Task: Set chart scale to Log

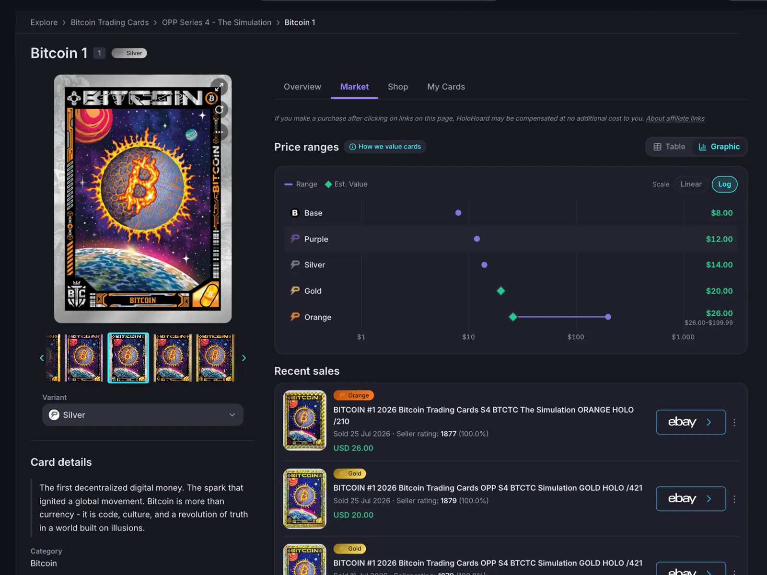Action: (724, 184)
